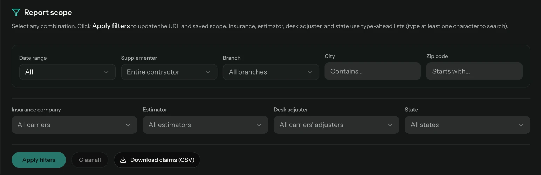
Task: Click the funnel filter icon beside Report scope
Action: [16, 13]
